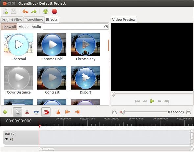The image size is (194, 152).
Task: Filter effects by Audio
Action: point(36,27)
